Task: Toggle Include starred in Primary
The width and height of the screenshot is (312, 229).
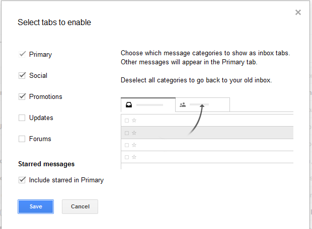Action: 22,180
